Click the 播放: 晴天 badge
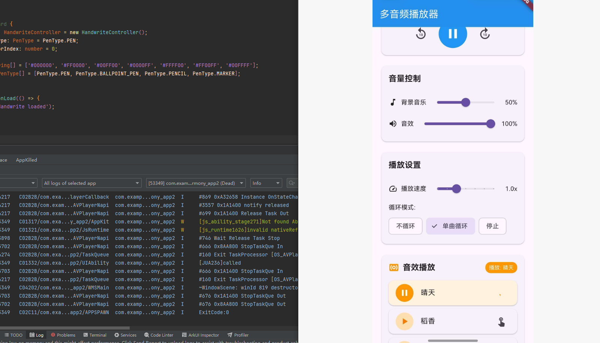This screenshot has height=343, width=600. pyautogui.click(x=501, y=267)
